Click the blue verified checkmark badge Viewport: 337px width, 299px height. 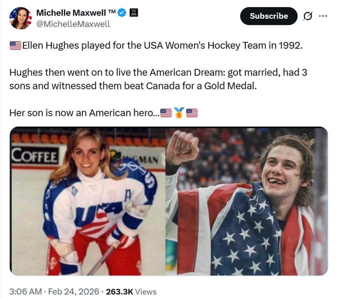pyautogui.click(x=122, y=13)
